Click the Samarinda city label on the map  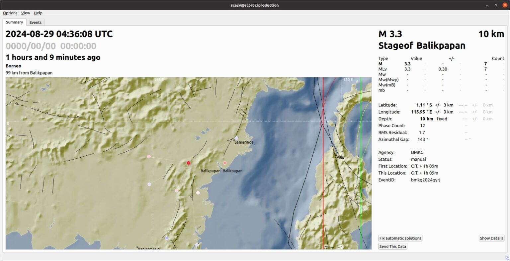(244, 142)
